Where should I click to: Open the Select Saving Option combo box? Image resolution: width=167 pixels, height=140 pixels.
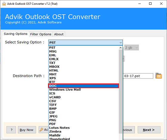tap(86, 43)
